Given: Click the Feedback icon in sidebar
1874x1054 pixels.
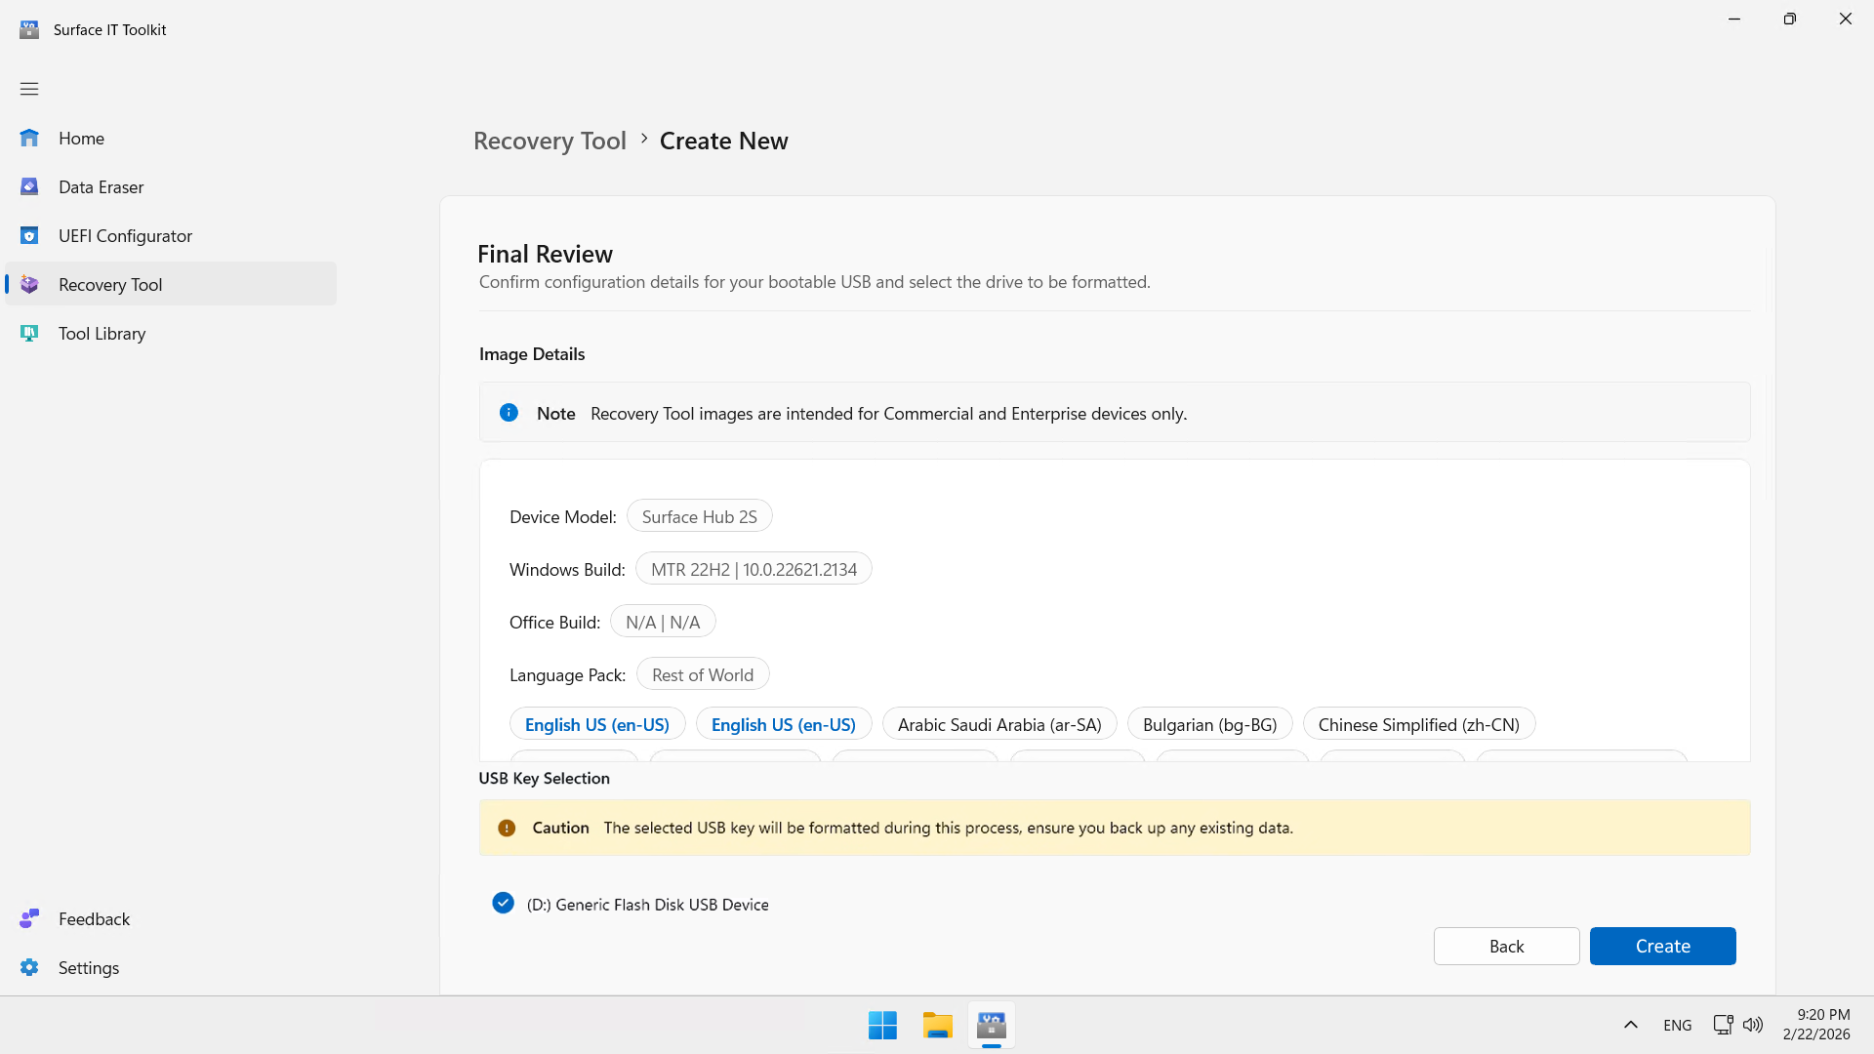Looking at the screenshot, I should (29, 919).
